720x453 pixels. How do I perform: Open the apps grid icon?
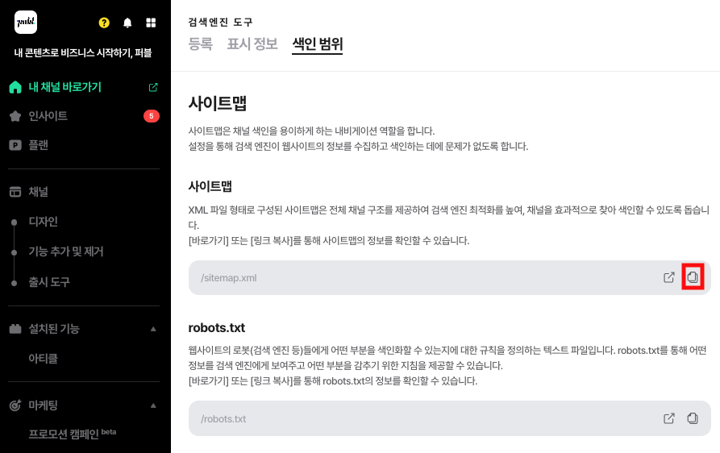coord(151,23)
